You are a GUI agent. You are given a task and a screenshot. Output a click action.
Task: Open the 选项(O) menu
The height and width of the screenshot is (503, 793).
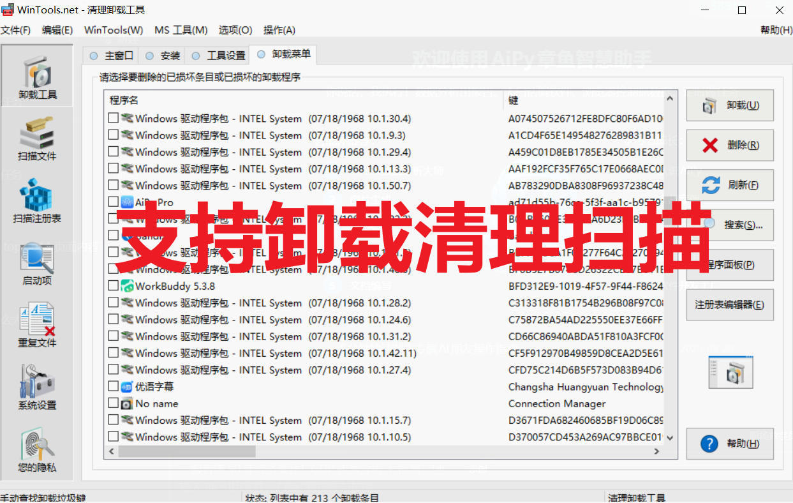(235, 30)
